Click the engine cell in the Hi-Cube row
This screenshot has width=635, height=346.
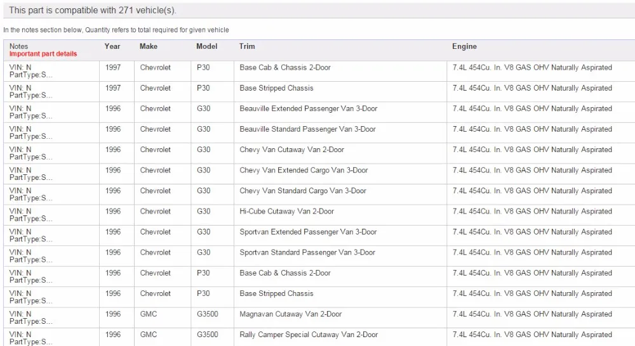point(532,212)
